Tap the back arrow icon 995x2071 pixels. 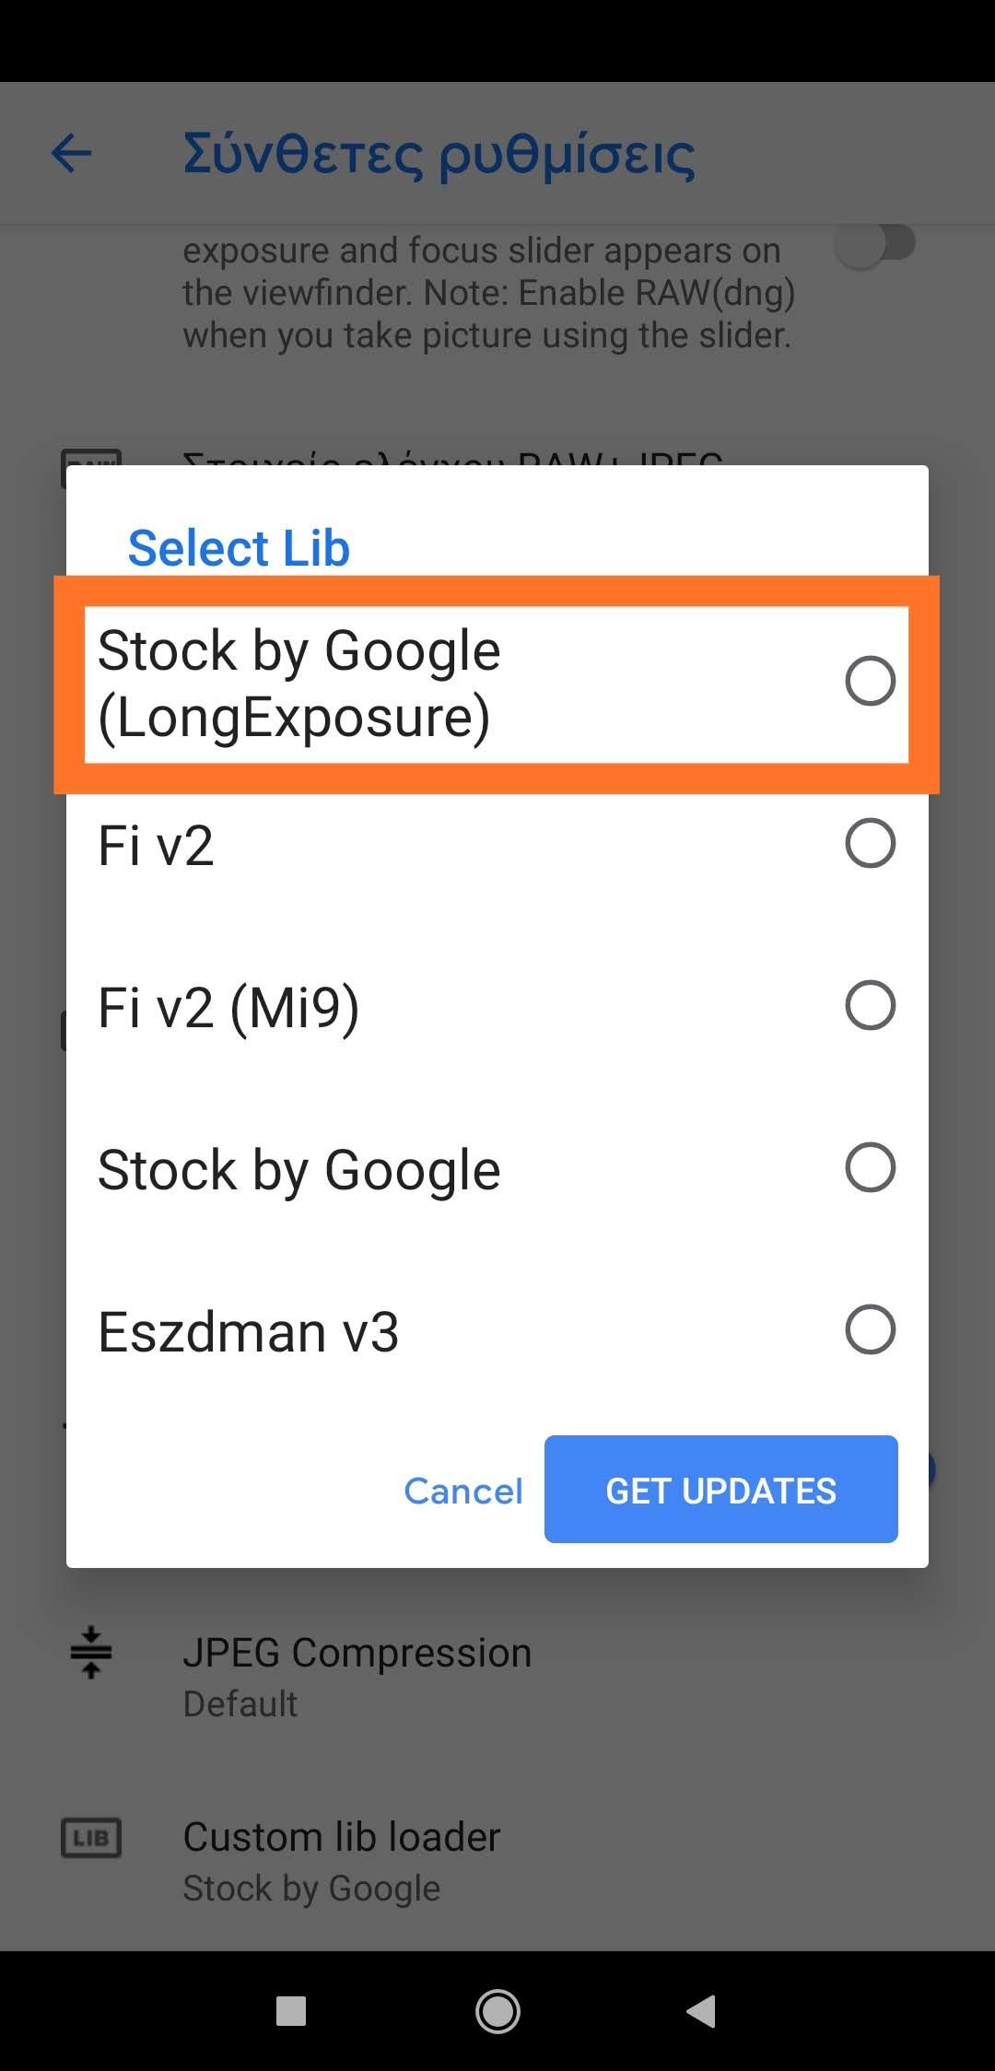click(71, 153)
